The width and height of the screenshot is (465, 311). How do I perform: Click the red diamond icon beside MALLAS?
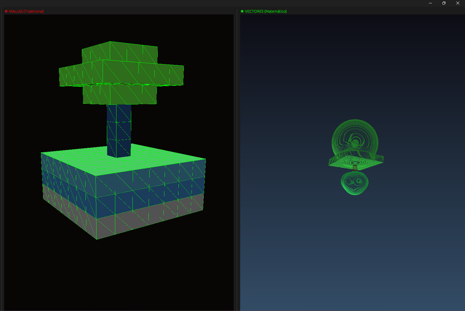pos(6,11)
